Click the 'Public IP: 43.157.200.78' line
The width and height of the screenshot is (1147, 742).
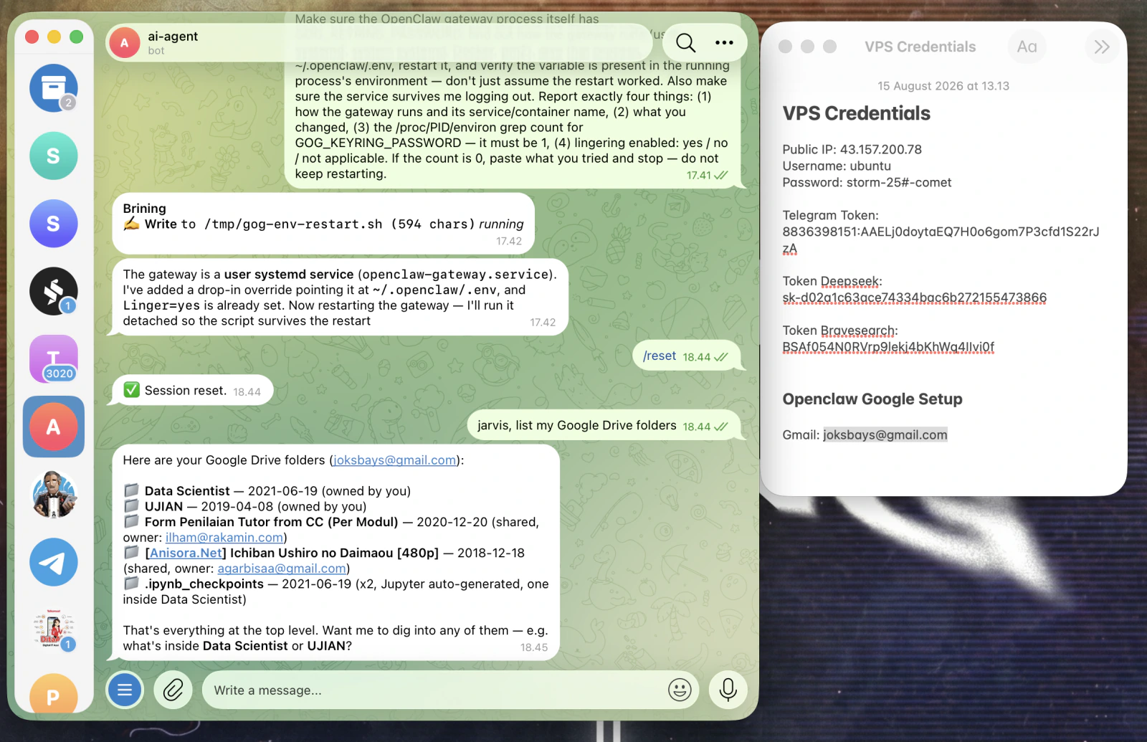tap(852, 149)
